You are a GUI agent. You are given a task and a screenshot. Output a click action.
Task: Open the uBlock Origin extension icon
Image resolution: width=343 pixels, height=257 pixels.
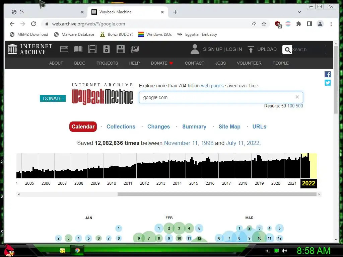(x=278, y=24)
